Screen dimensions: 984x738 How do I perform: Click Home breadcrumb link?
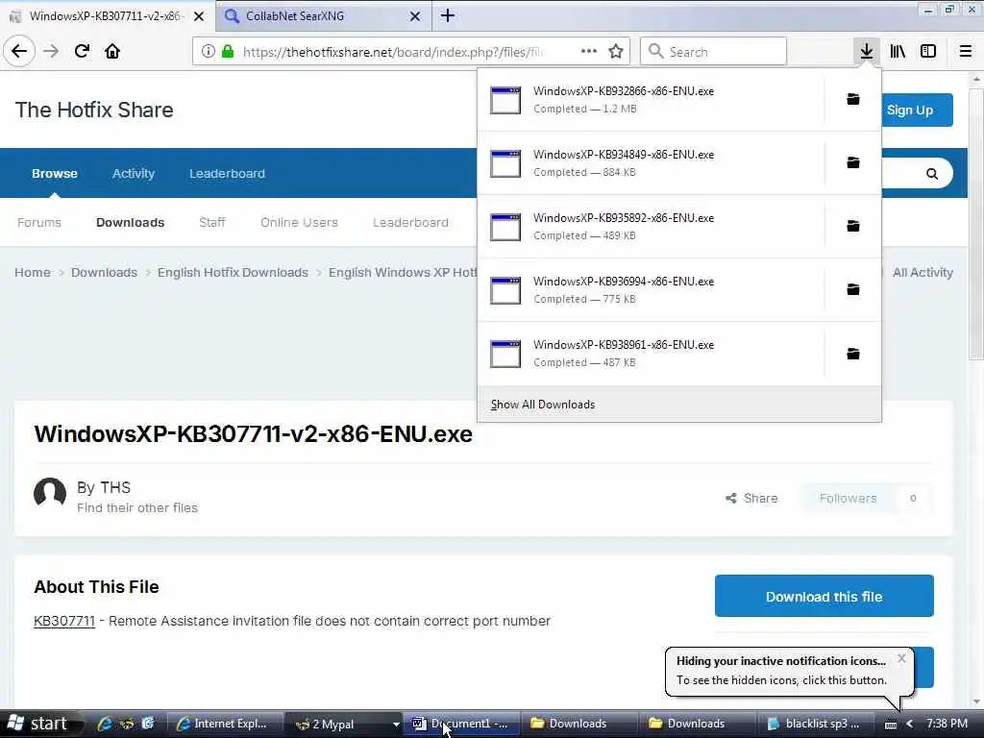coord(33,272)
